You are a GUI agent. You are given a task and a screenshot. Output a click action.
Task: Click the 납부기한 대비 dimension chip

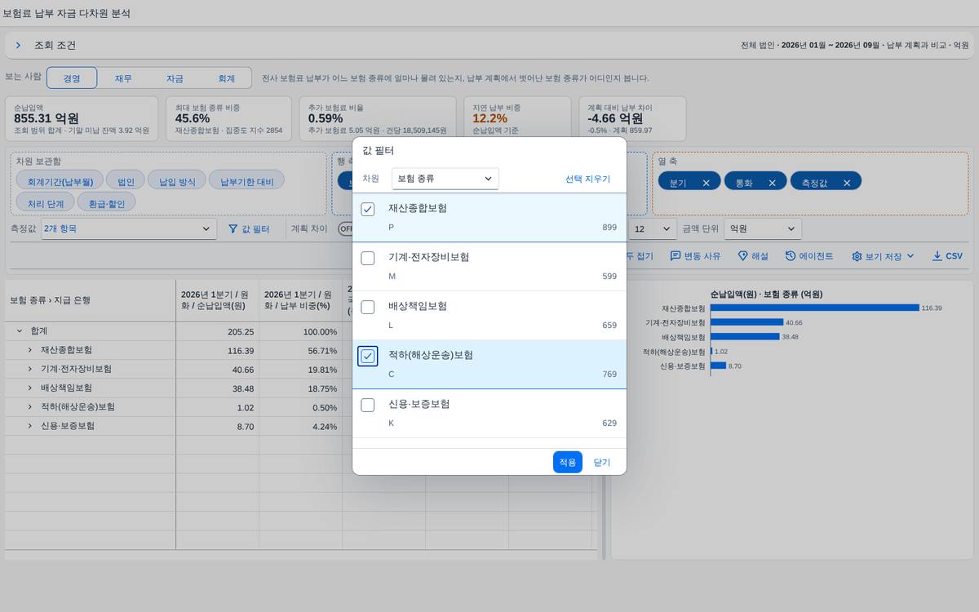click(246, 181)
